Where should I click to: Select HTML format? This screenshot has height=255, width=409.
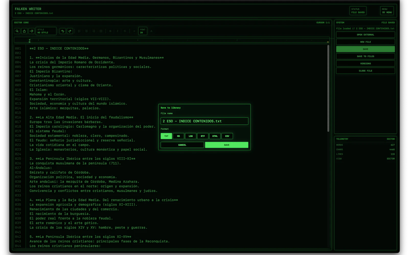[x=215, y=136]
